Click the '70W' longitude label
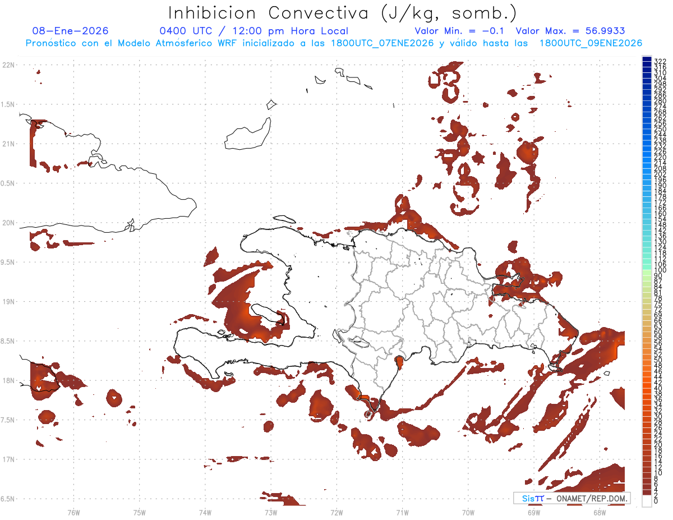This screenshot has width=673, height=520. coord(468,512)
